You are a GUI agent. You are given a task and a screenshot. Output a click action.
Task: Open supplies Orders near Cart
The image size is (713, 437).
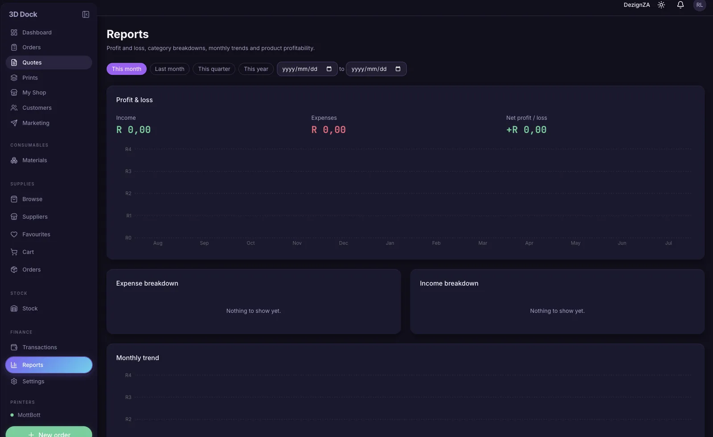49,270
